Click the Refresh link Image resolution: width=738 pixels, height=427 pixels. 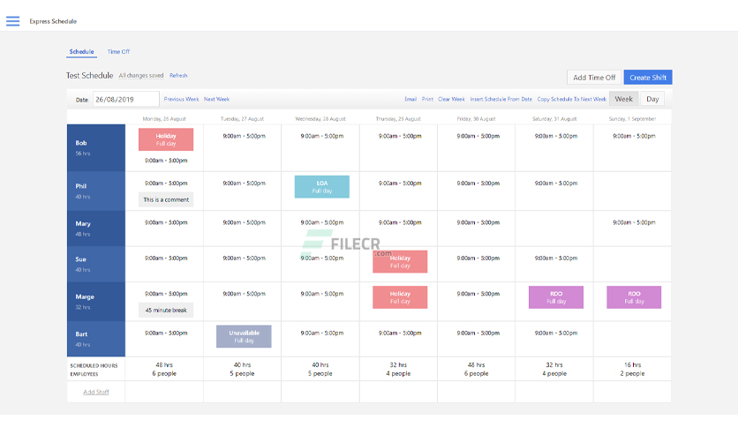tap(178, 75)
